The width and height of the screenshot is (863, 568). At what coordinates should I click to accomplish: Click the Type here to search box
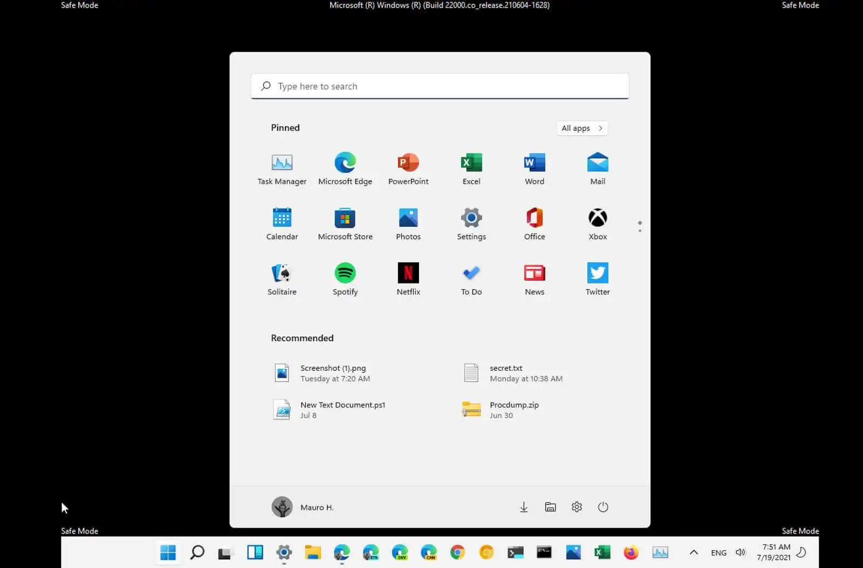(440, 86)
